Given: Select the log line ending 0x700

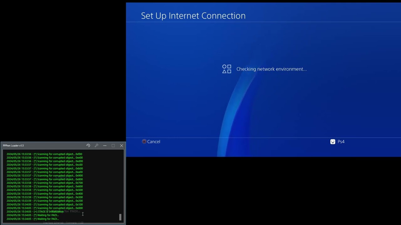Looking at the screenshot, I should click(44, 183).
